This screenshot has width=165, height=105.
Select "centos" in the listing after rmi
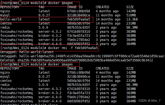[6, 81]
